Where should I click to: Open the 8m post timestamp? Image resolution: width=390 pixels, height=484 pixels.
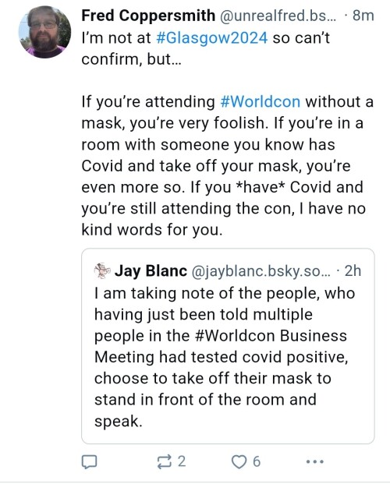[x=363, y=16]
